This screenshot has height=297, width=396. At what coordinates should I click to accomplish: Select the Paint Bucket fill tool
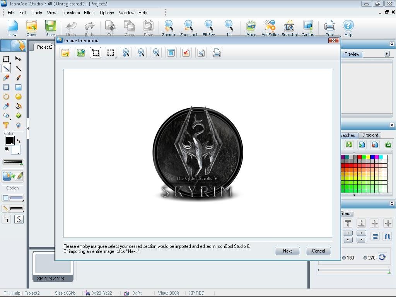[x=18, y=106]
